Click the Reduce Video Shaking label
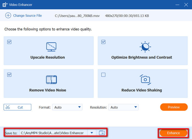The height and width of the screenshot is (139, 192). coord(142,90)
